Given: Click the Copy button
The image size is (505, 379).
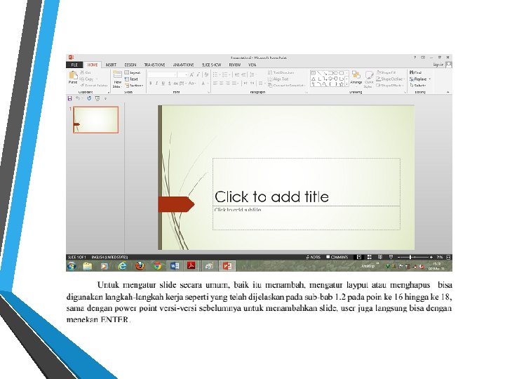Looking at the screenshot, I should click(87, 79).
